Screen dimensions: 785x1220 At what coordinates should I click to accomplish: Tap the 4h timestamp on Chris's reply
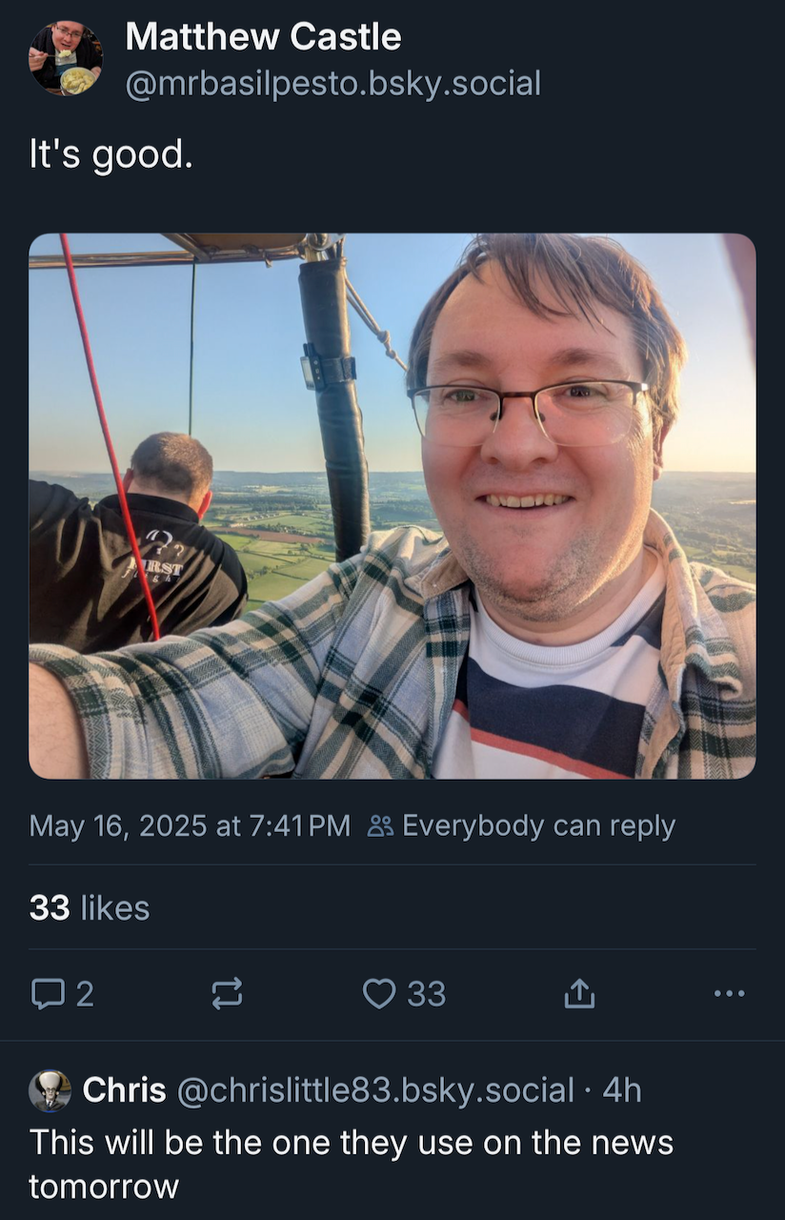pyautogui.click(x=622, y=1089)
